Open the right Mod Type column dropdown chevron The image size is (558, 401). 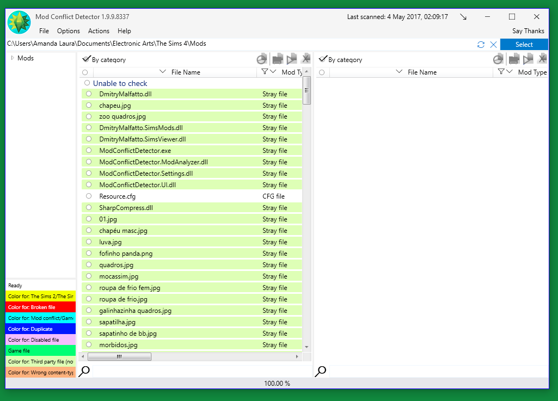pyautogui.click(x=510, y=71)
